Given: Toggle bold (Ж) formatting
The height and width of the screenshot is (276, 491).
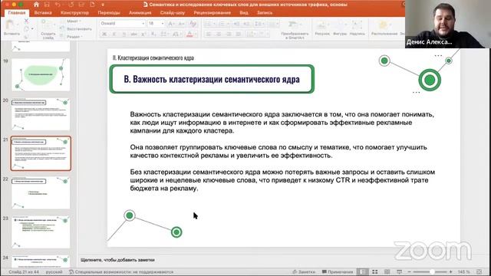Looking at the screenshot, I should 104,34.
